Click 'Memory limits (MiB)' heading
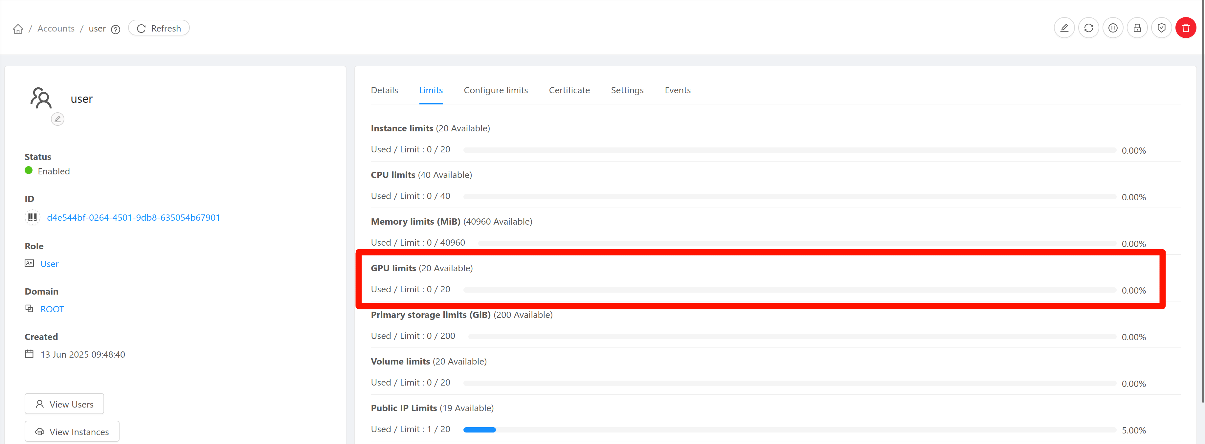 coord(415,222)
